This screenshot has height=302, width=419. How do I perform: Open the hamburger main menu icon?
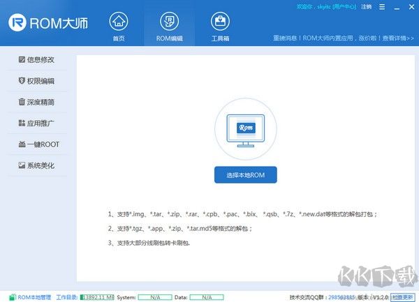point(382,7)
